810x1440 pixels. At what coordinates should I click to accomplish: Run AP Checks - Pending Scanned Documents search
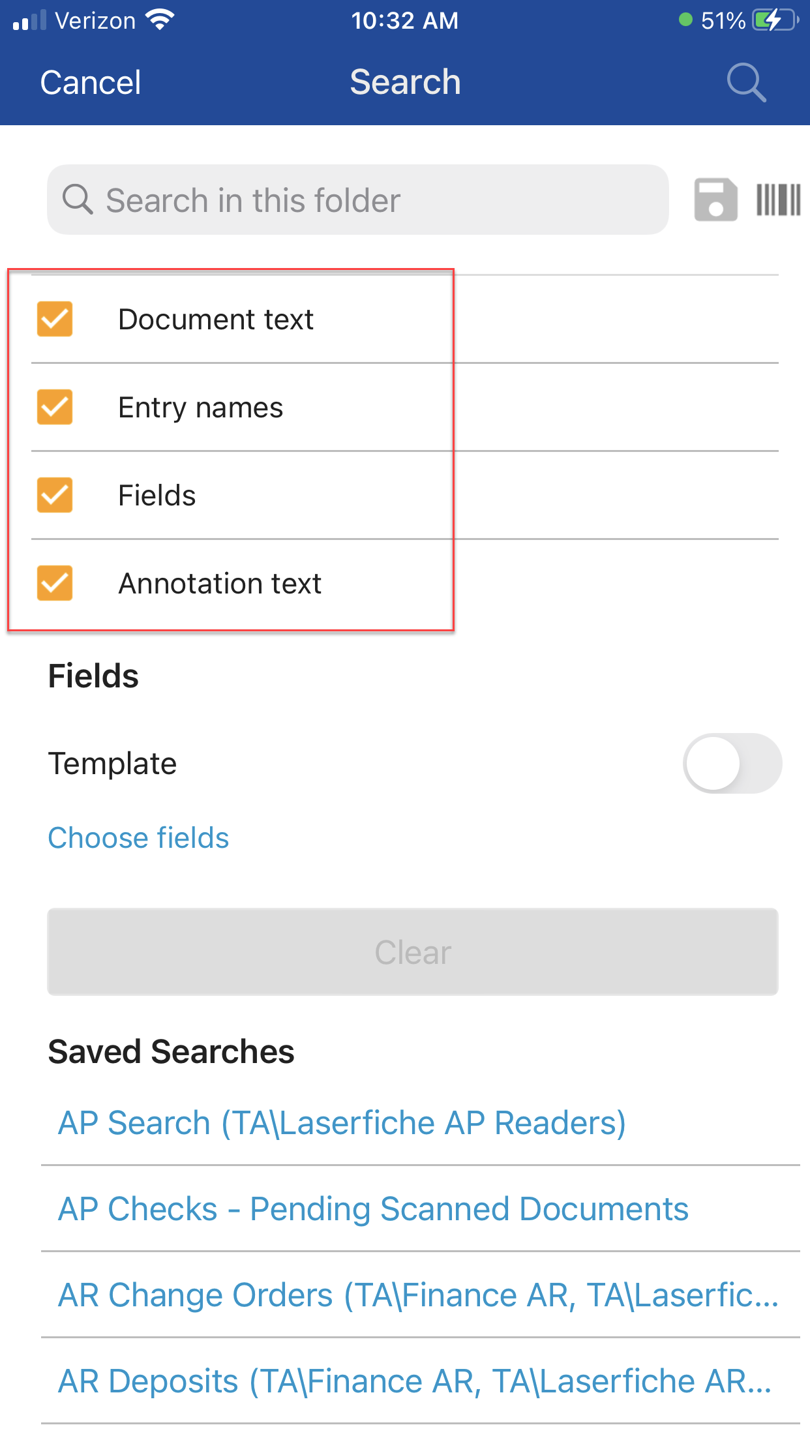click(373, 1209)
